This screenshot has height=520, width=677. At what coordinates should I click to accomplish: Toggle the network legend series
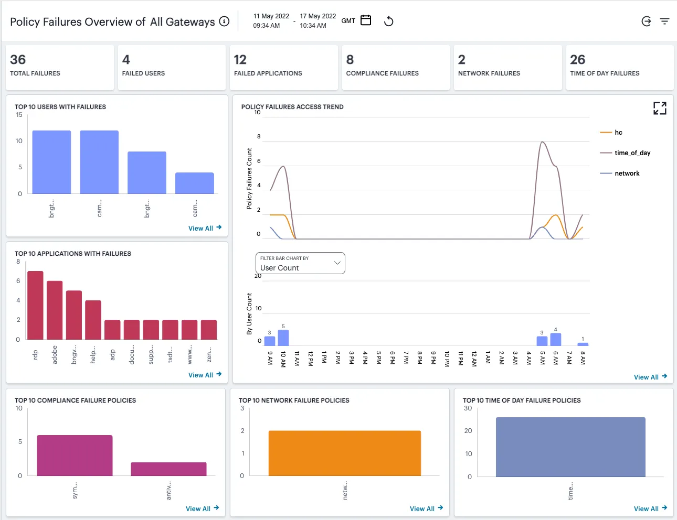pyautogui.click(x=620, y=174)
